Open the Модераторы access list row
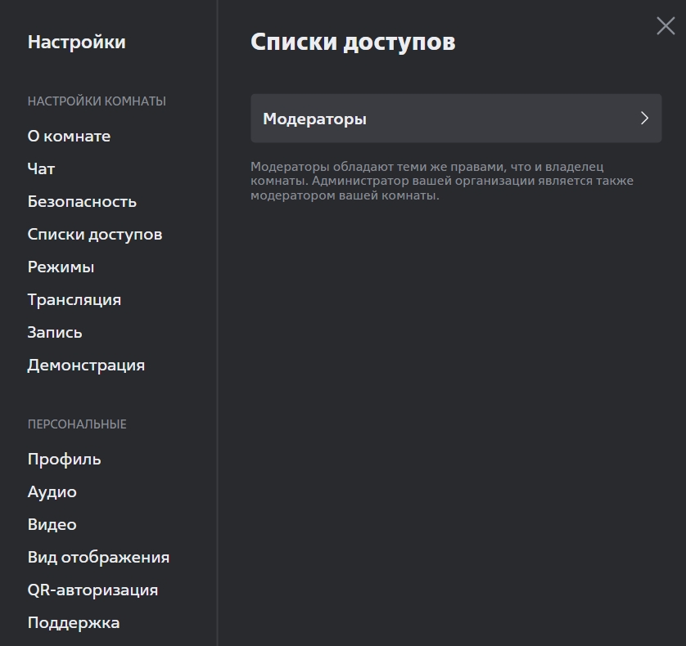 coord(456,118)
